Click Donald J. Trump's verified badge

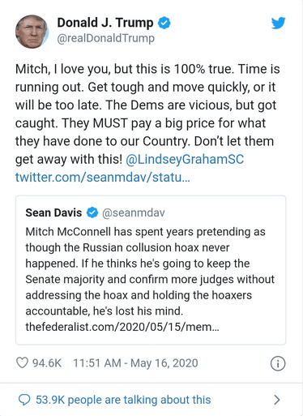[164, 23]
